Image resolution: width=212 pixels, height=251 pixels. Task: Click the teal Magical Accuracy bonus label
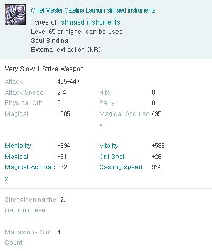[x=30, y=173]
